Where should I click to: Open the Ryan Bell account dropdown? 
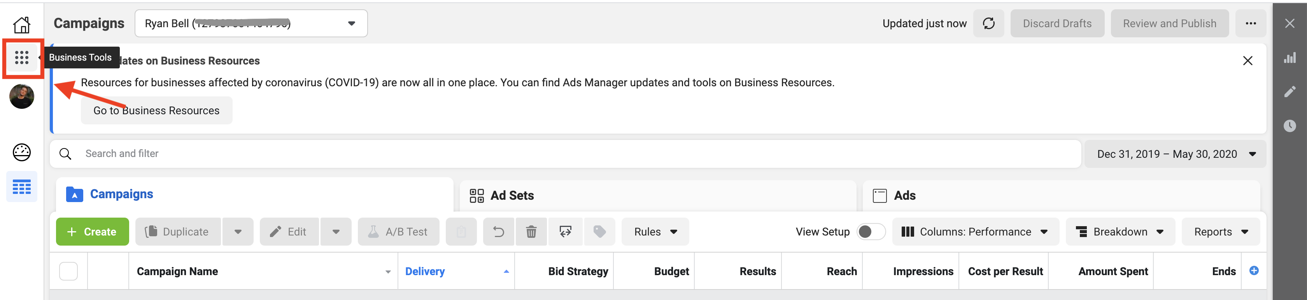(251, 23)
